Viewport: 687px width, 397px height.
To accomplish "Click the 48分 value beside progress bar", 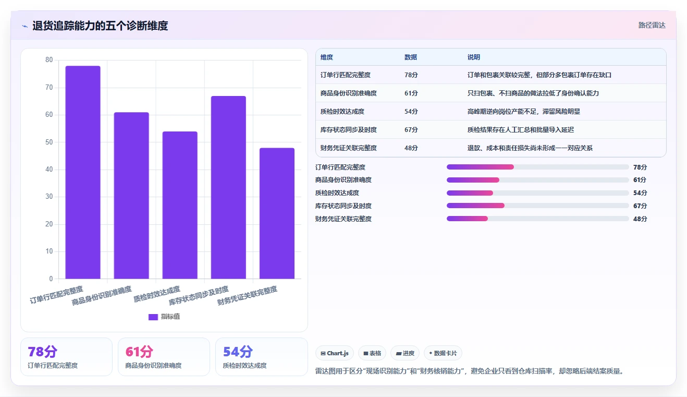I will click(640, 219).
